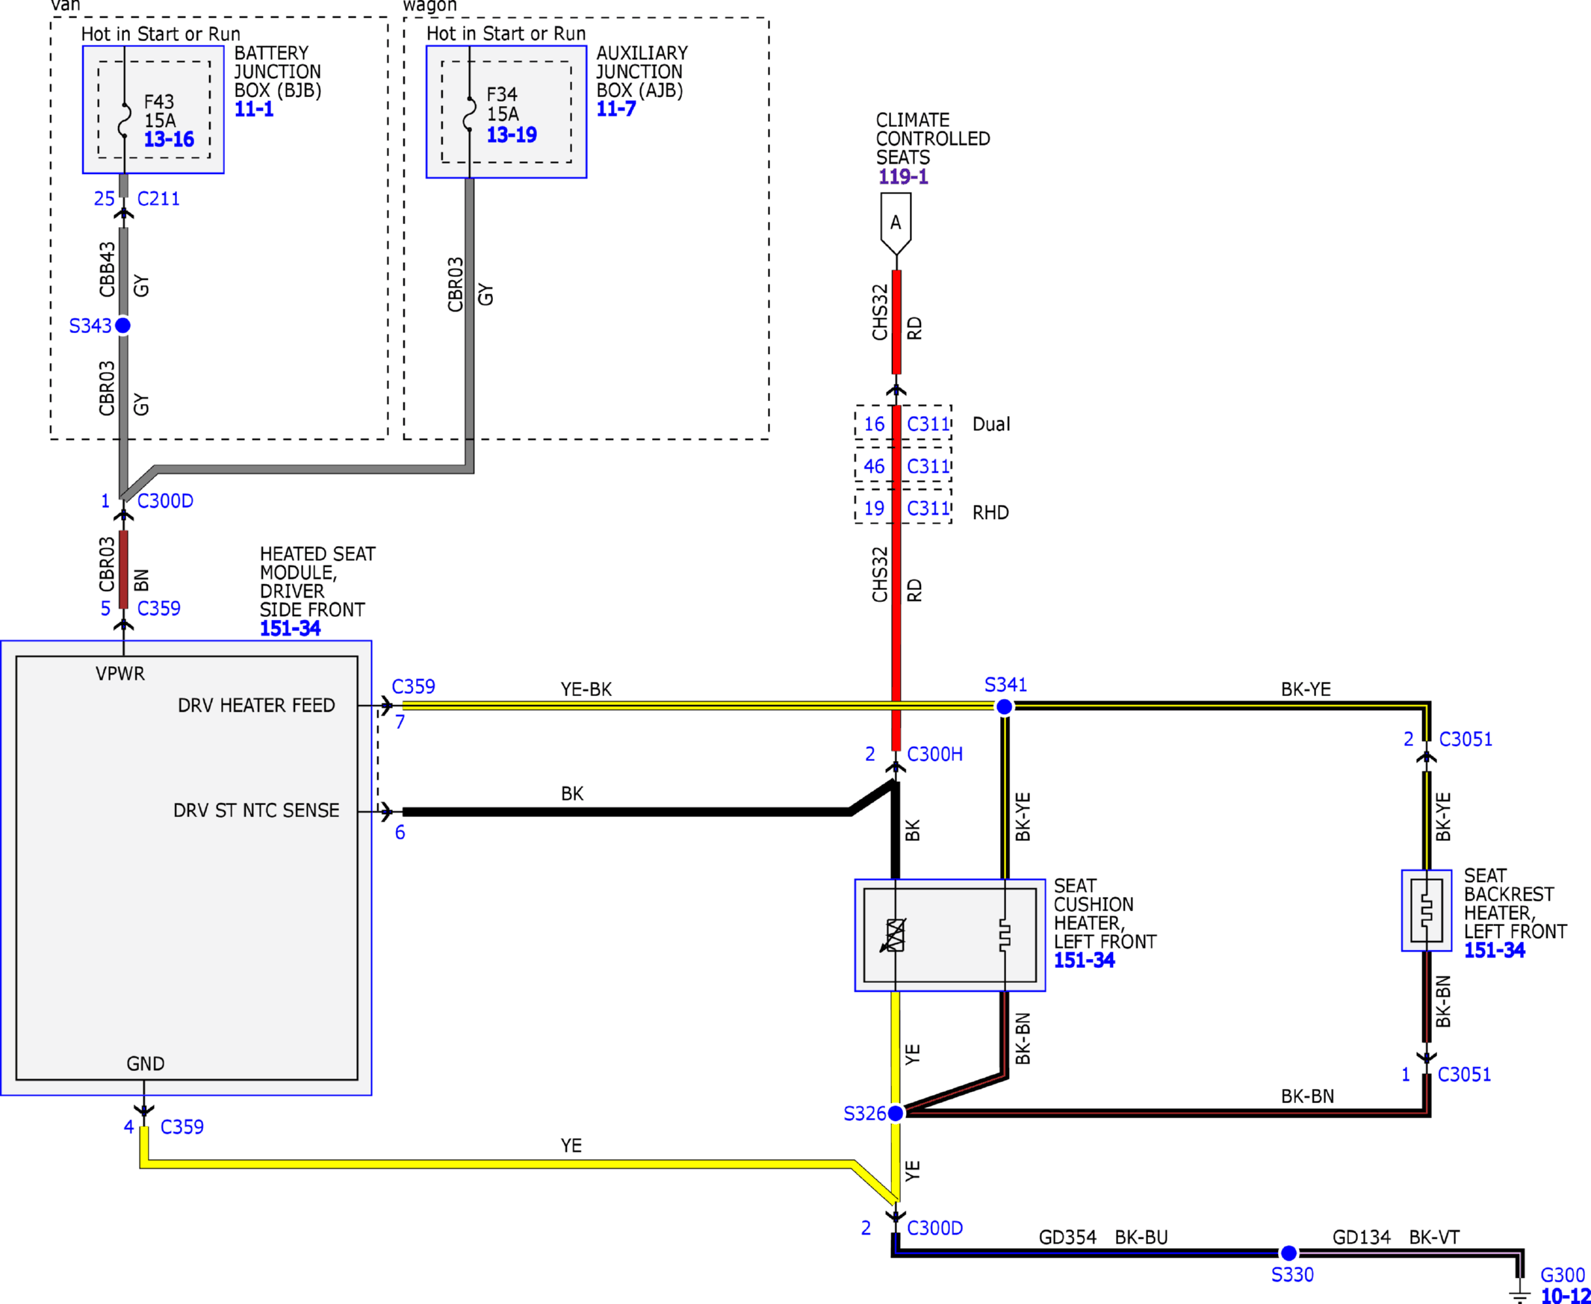Click the GD354 BK-BU wire label
Image resolution: width=1591 pixels, height=1304 pixels.
[1103, 1237]
